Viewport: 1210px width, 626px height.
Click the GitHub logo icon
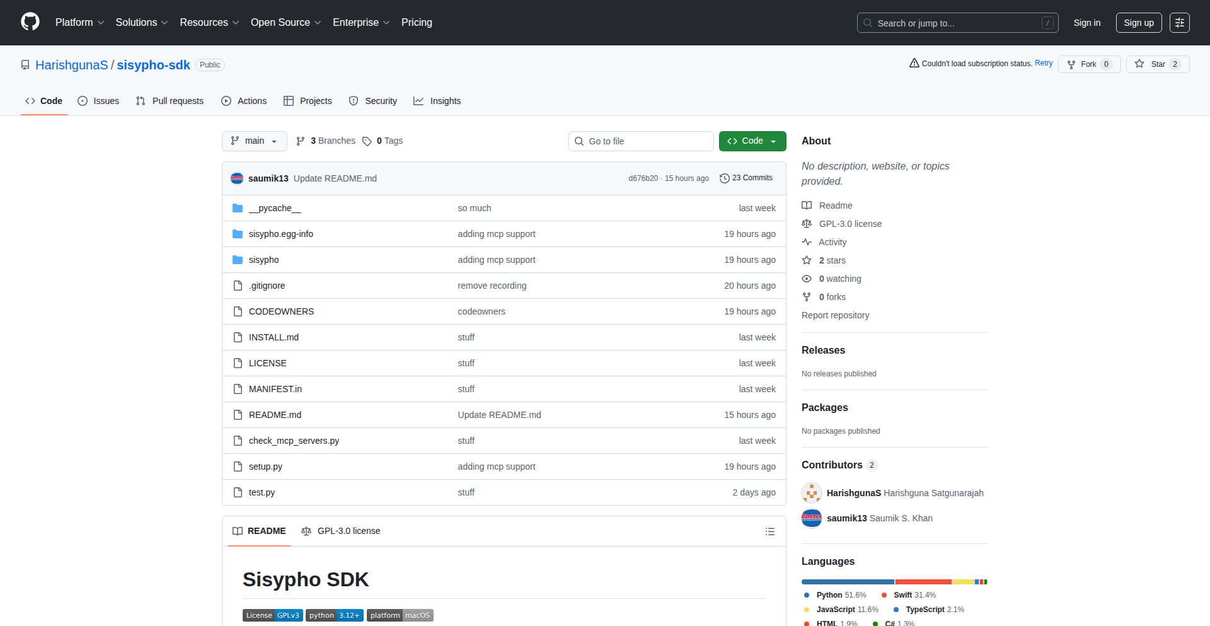point(30,22)
